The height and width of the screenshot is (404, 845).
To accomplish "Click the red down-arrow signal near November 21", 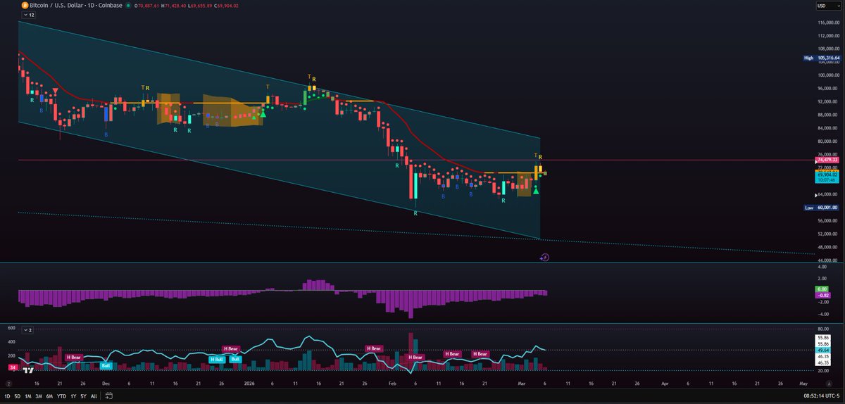I will point(56,92).
